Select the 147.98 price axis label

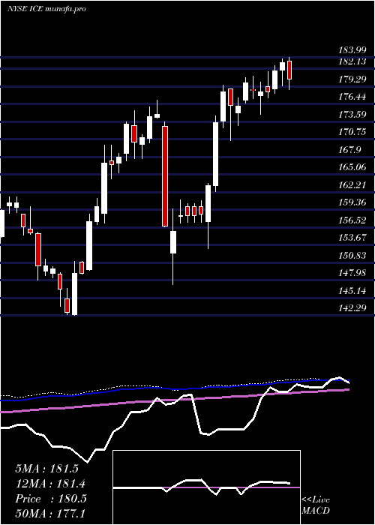point(352,273)
